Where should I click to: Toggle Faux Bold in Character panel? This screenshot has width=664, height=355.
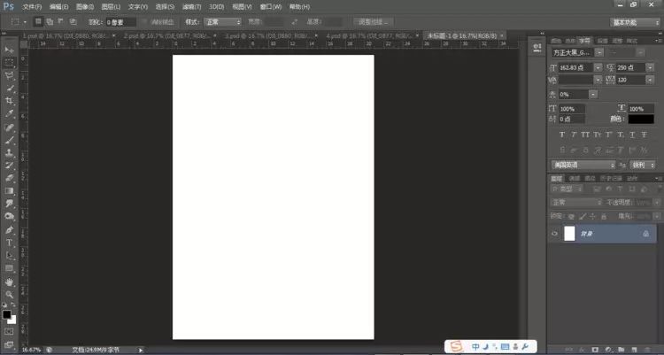click(562, 135)
